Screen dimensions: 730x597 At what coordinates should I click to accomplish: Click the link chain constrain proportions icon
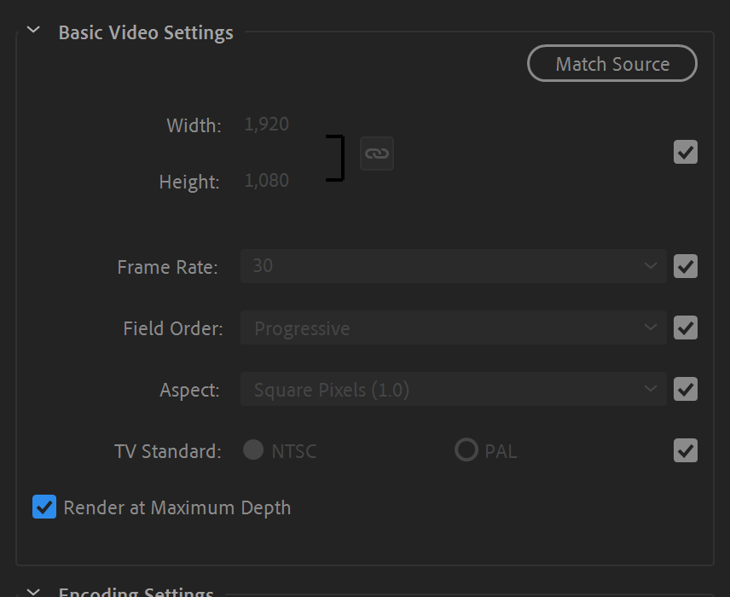pos(376,154)
